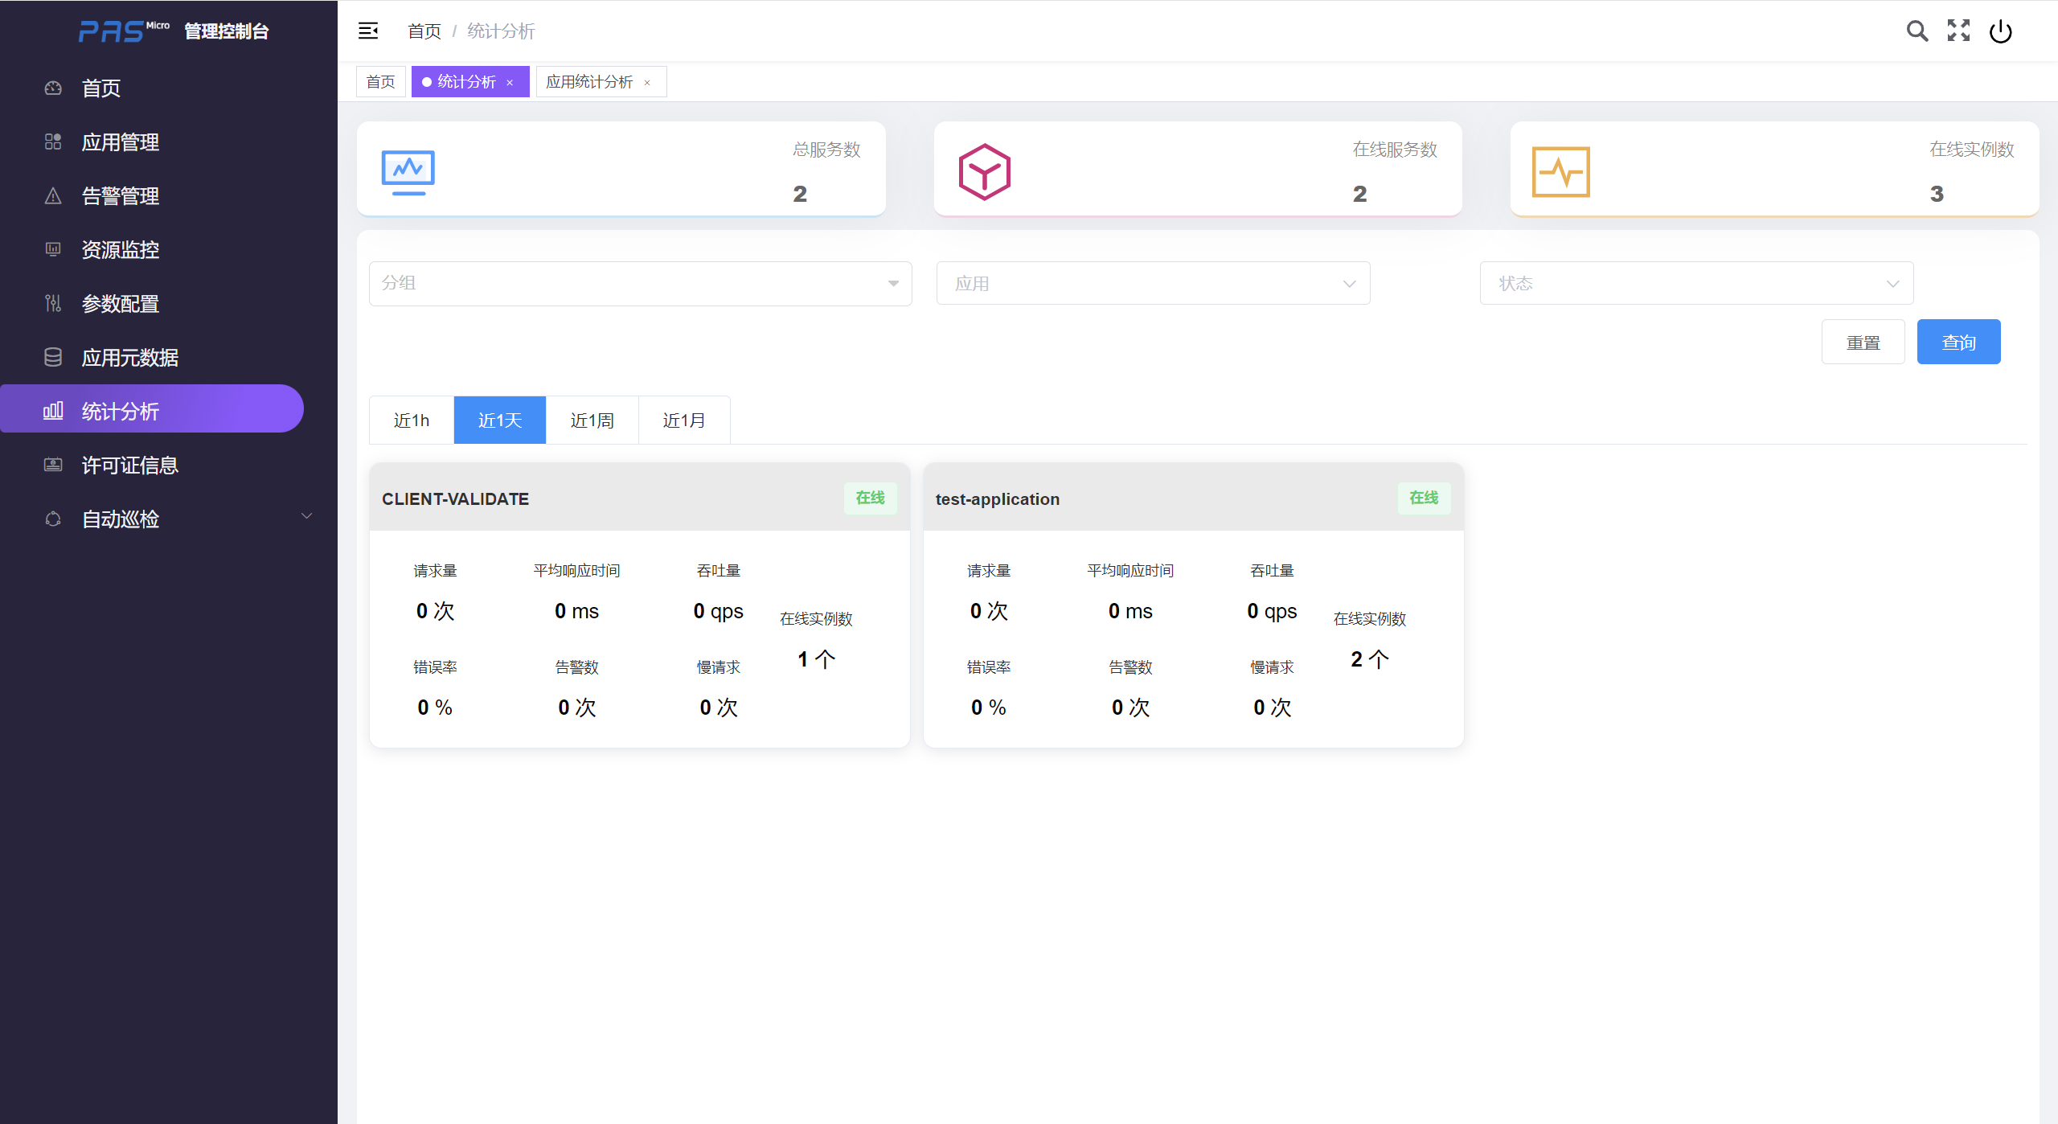Open 应用元数据 from the sidebar
The height and width of the screenshot is (1124, 2058).
click(130, 358)
